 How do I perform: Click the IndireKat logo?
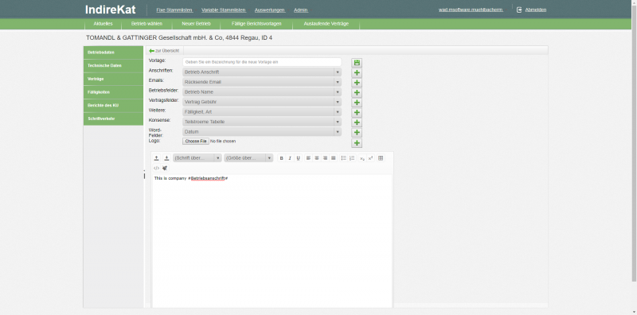click(111, 10)
